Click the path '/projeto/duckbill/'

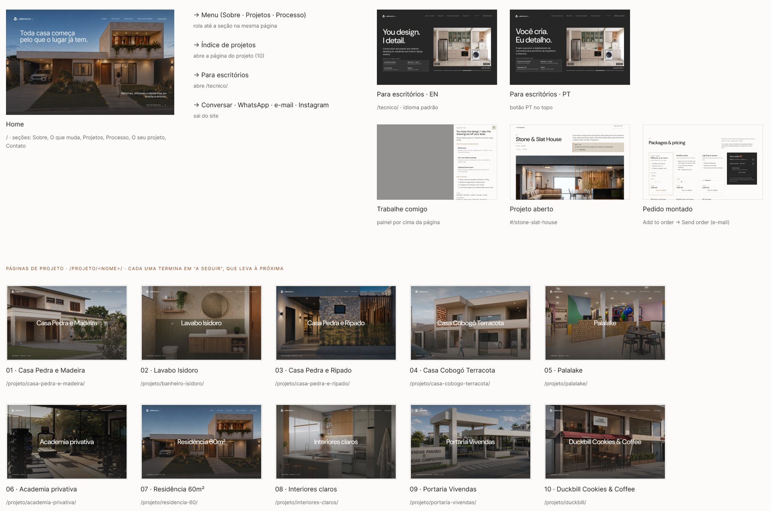coord(565,502)
